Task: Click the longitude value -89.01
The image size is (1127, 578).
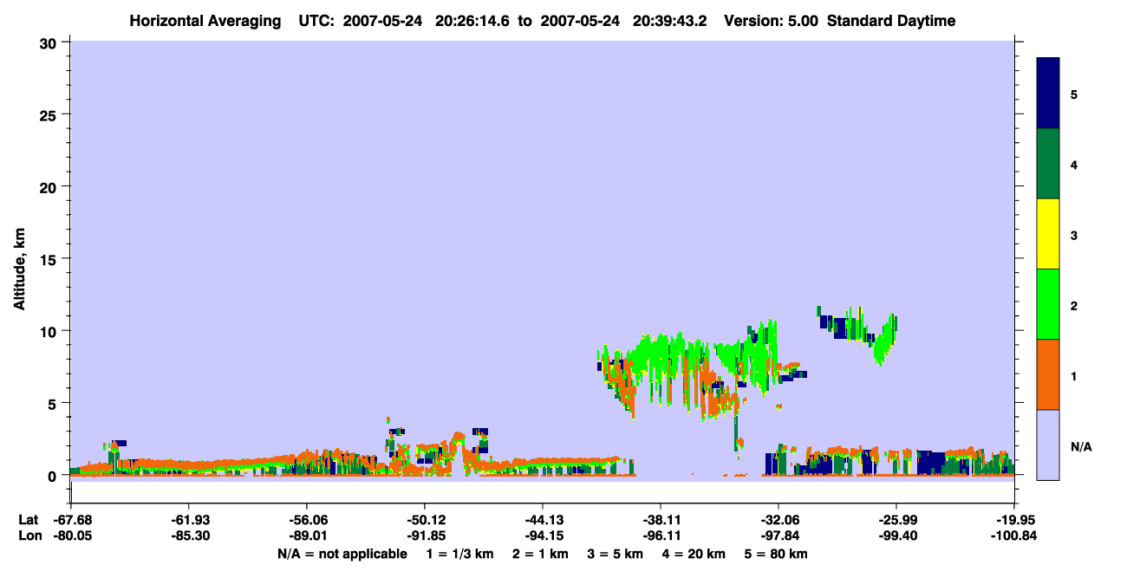Action: coord(307,536)
